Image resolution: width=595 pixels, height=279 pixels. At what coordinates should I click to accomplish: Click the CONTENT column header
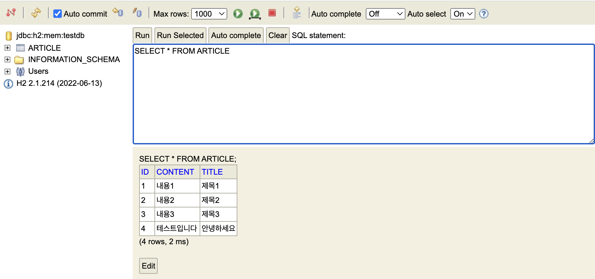pos(177,172)
